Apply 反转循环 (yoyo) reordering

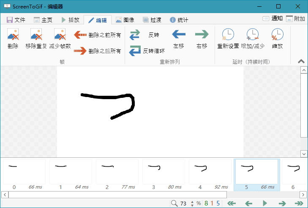tap(147, 51)
